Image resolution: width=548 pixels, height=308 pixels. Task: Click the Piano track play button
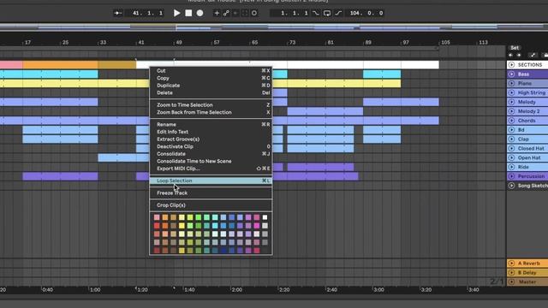[x=512, y=83]
